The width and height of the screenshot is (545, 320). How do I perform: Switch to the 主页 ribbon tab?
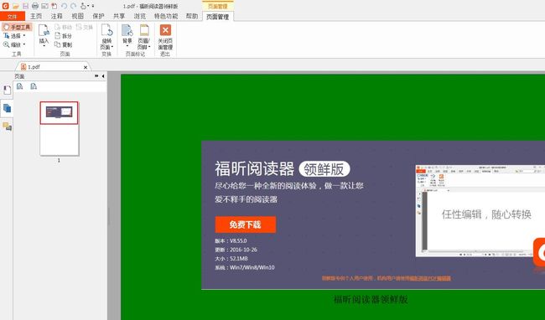coord(36,16)
